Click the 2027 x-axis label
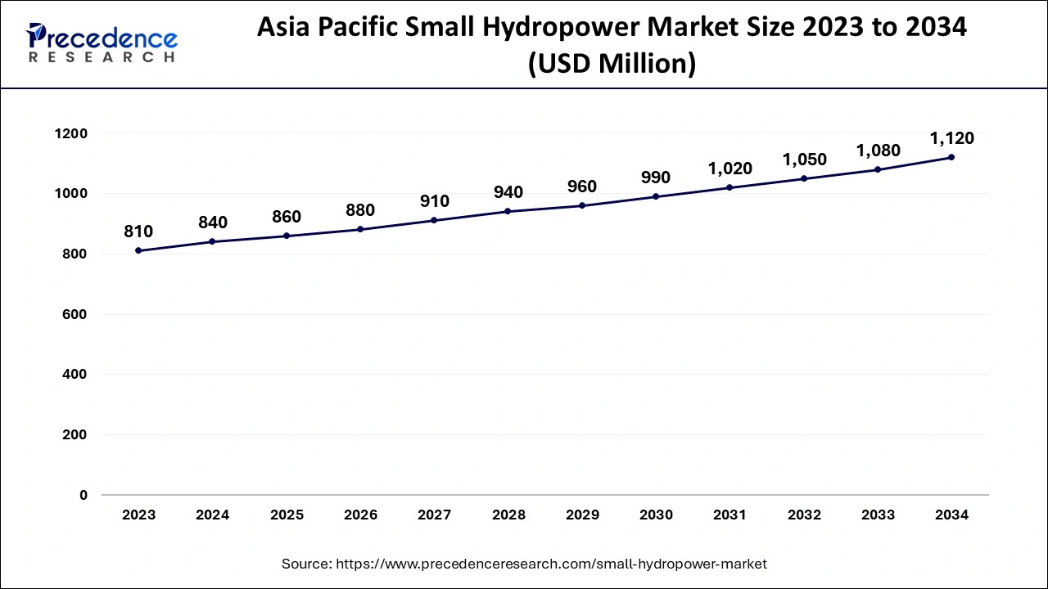1048x589 pixels. click(x=434, y=515)
